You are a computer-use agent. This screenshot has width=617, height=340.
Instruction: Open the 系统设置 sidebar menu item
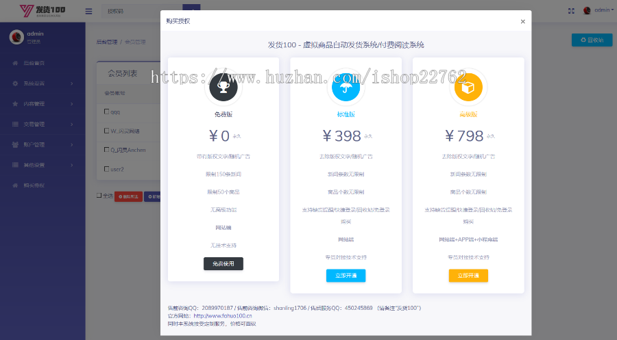43,83
